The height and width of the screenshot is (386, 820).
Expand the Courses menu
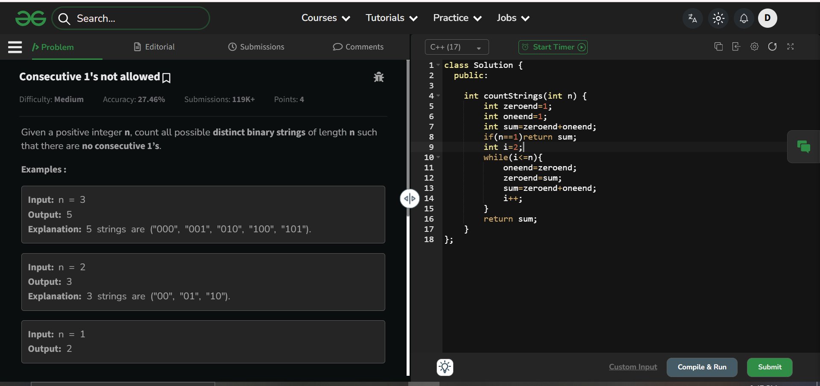pyautogui.click(x=325, y=18)
